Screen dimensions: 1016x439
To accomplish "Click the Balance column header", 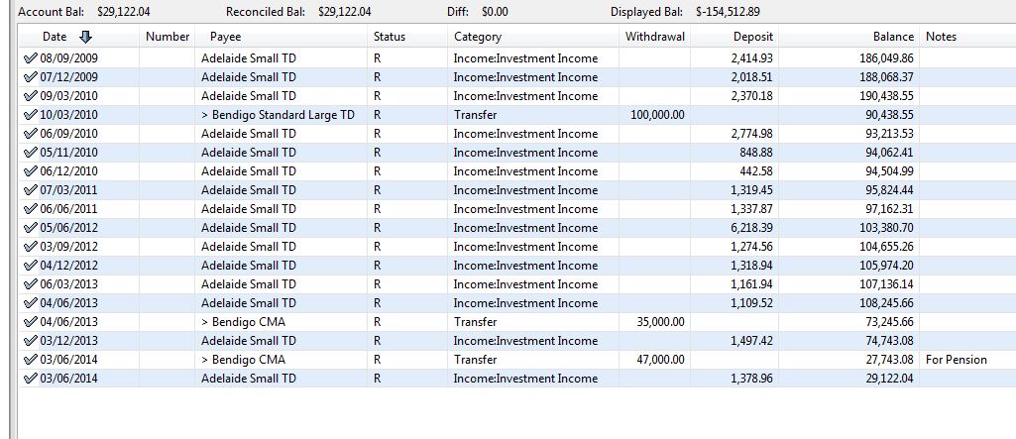I will point(892,37).
